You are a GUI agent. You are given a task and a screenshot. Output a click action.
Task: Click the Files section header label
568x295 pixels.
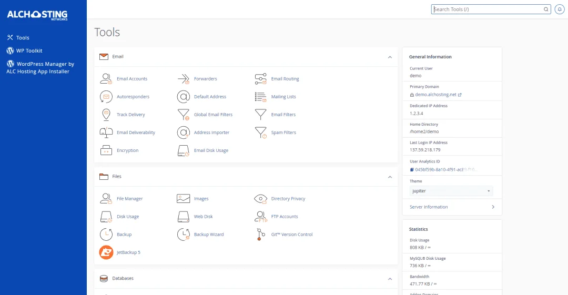point(117,177)
